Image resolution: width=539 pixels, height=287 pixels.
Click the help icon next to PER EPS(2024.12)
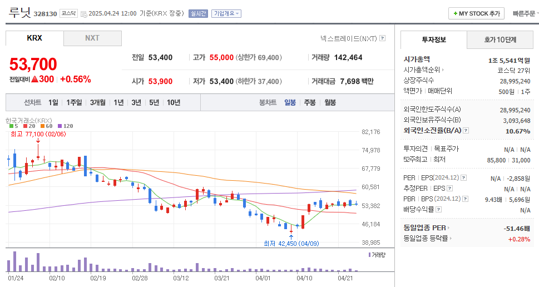[x=464, y=177]
